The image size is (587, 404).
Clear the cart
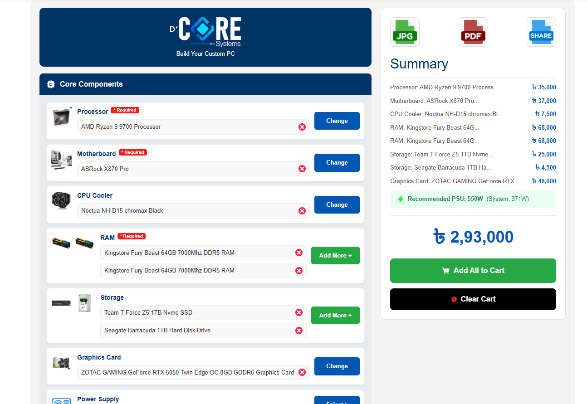tap(473, 299)
